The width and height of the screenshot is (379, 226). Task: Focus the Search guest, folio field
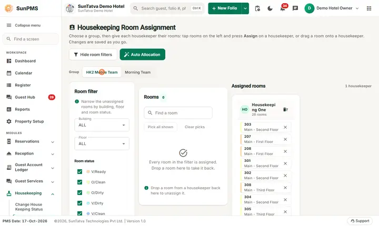[x=167, y=8]
